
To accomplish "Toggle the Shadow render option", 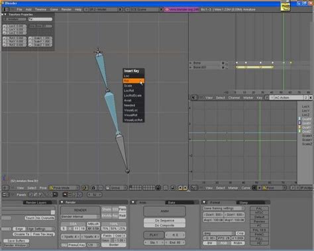I will tap(107, 209).
